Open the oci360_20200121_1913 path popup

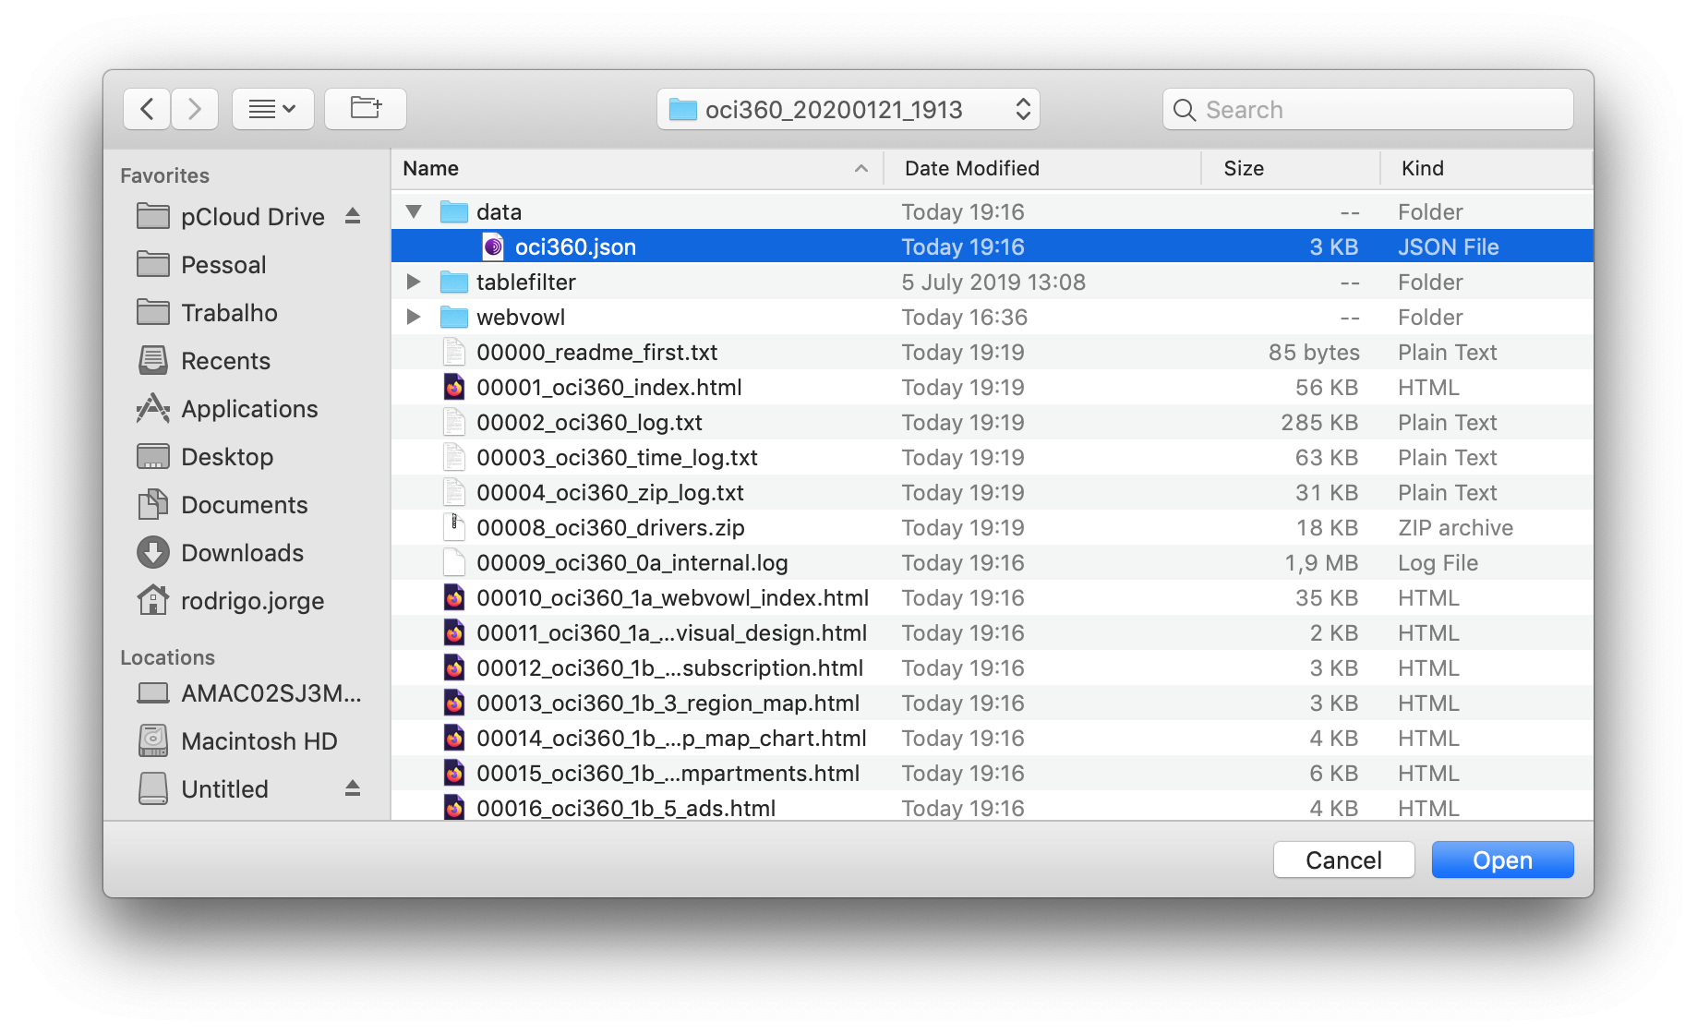coord(848,109)
